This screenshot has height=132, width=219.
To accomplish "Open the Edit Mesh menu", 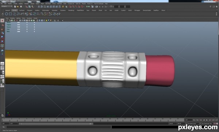I will pyautogui.click(x=48, y=4).
